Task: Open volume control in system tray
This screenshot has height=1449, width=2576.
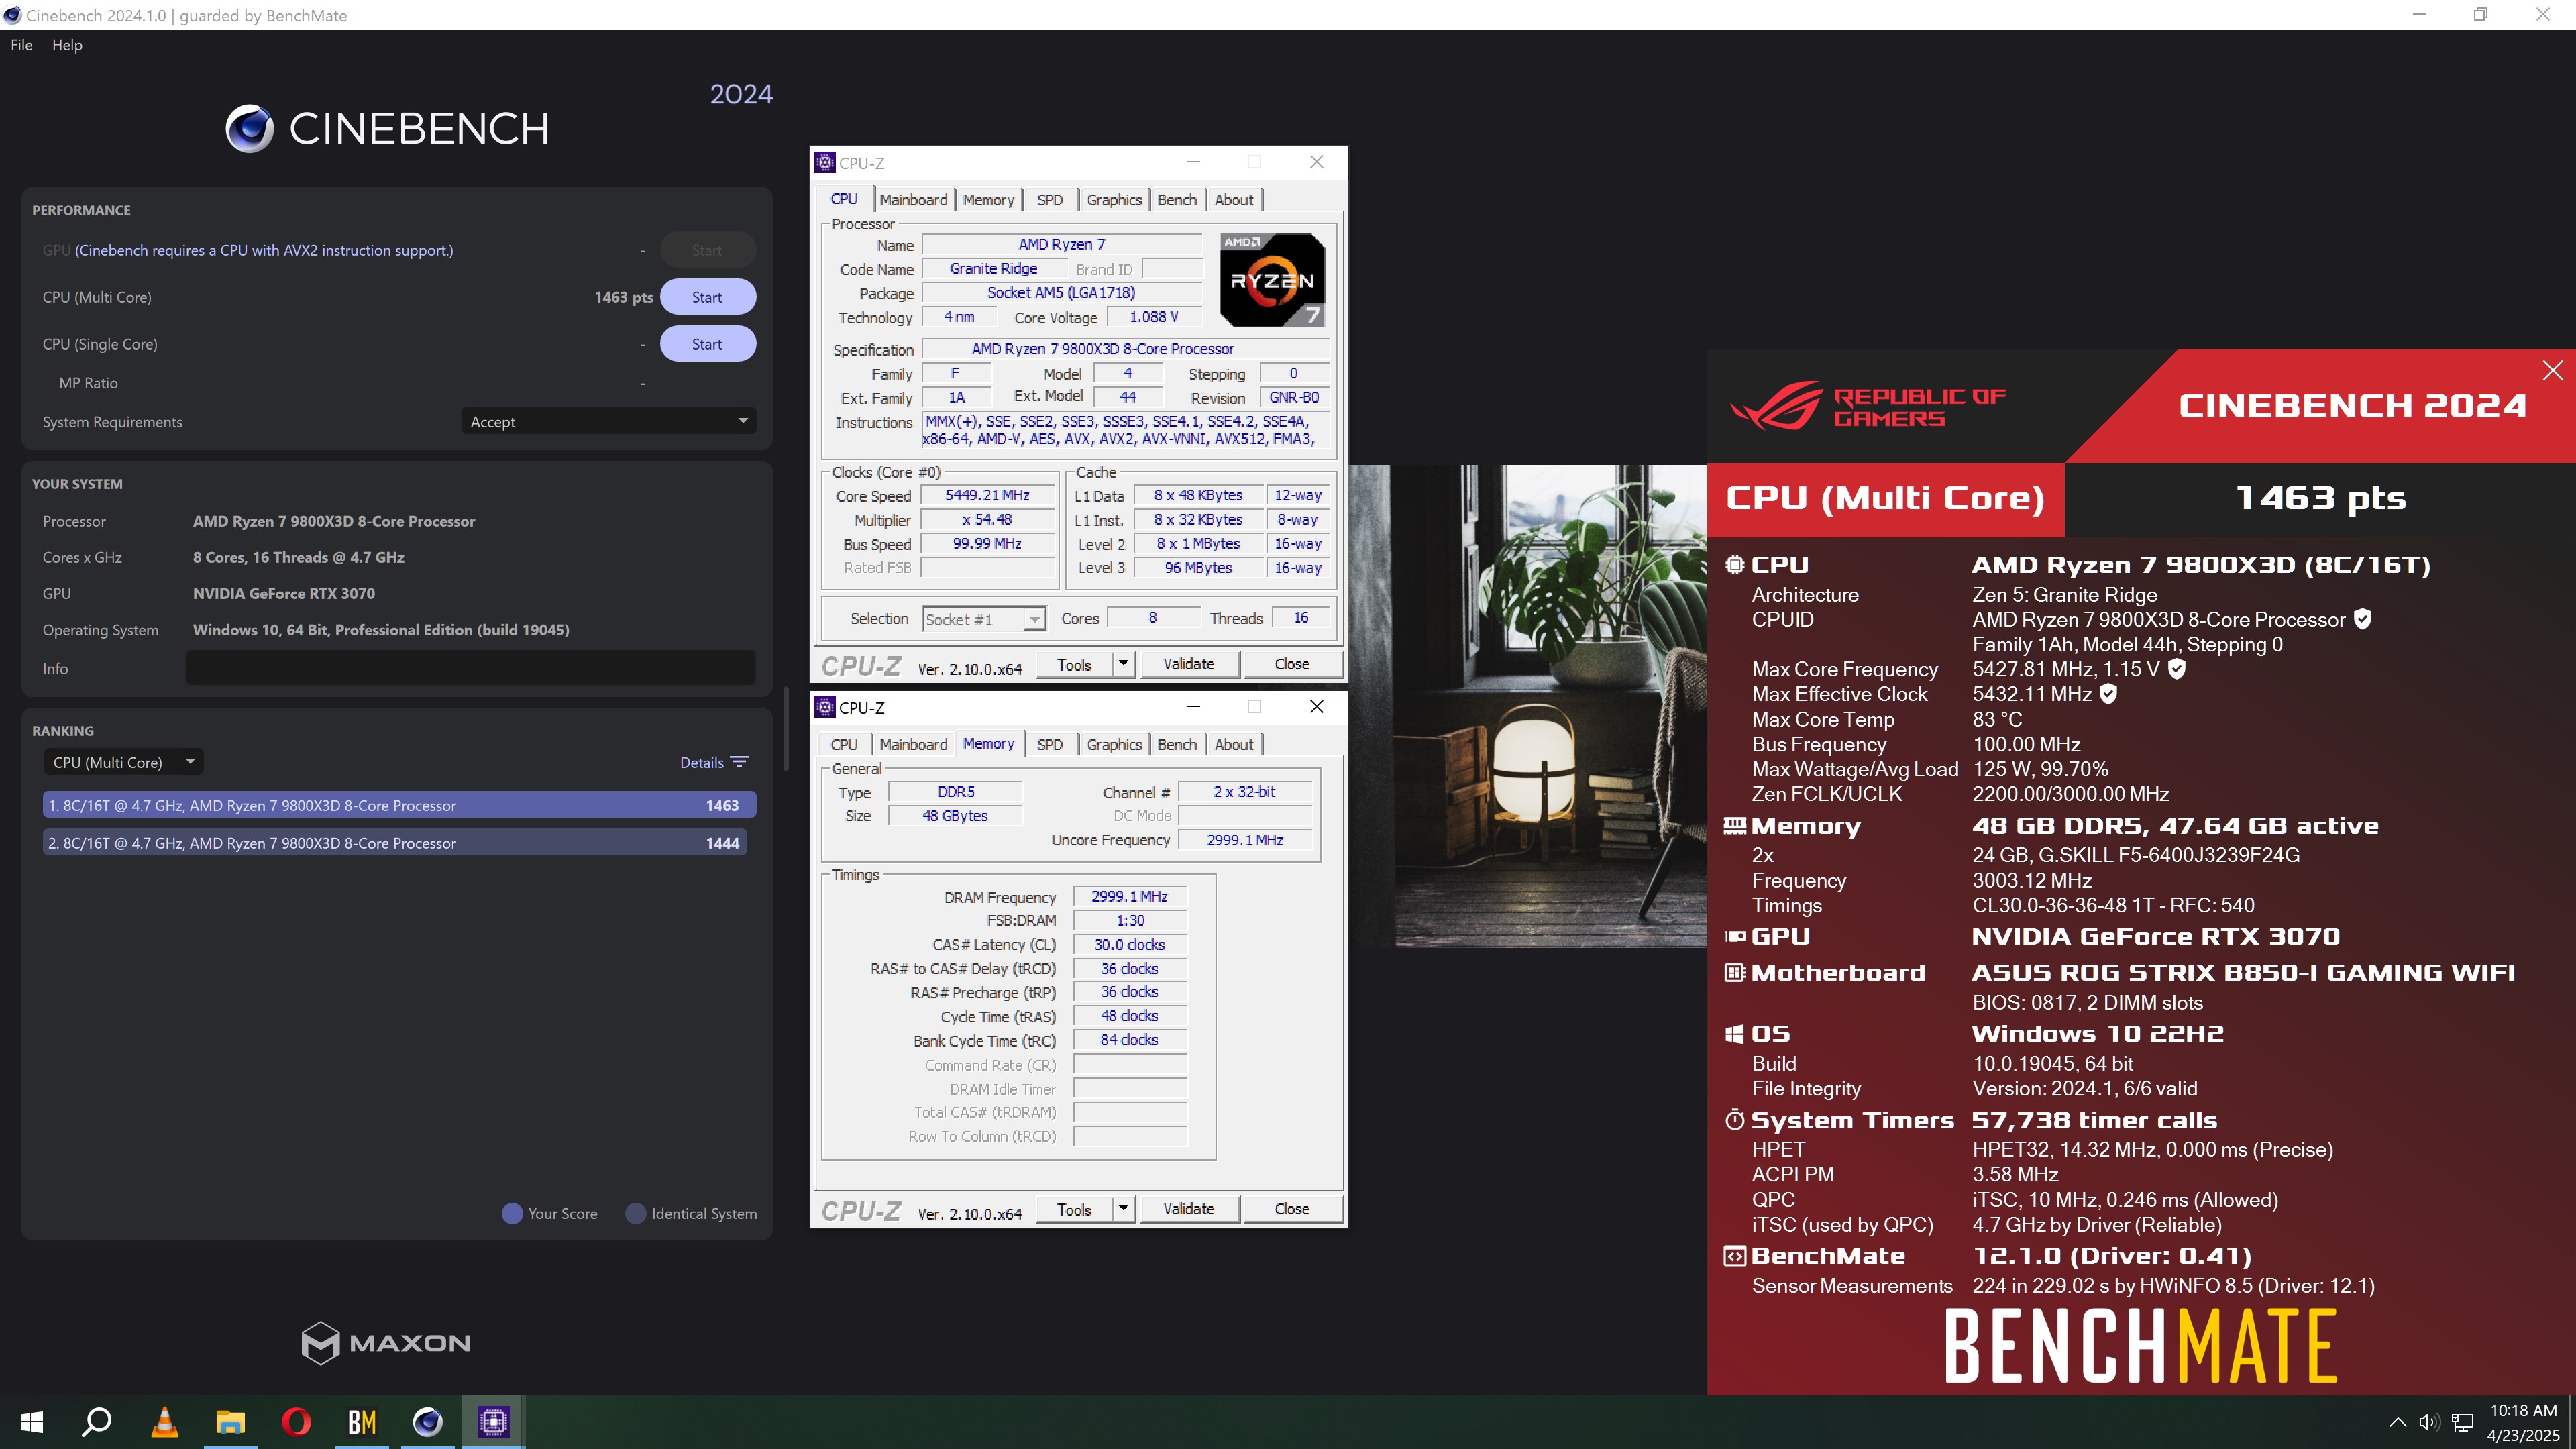Action: (x=2429, y=1422)
